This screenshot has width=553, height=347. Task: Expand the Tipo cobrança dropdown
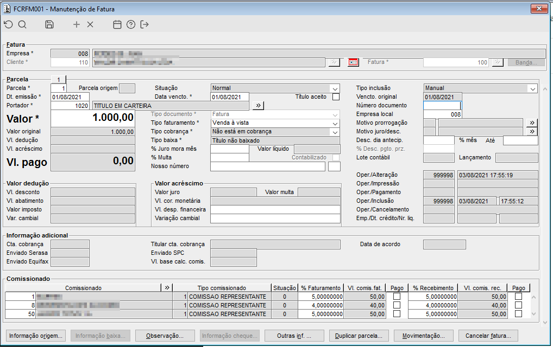[335, 132]
